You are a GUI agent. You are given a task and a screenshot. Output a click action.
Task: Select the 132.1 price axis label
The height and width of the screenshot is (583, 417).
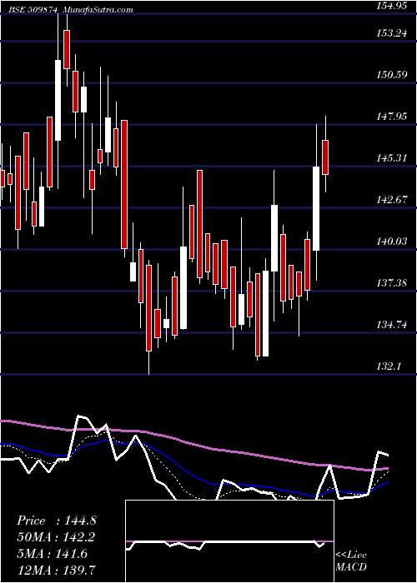(388, 366)
